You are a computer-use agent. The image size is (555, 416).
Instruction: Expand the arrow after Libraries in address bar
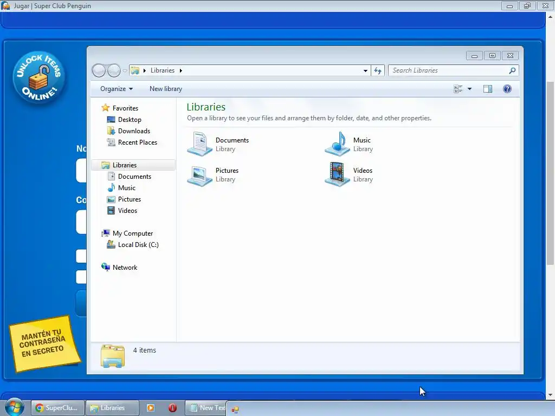tap(180, 71)
